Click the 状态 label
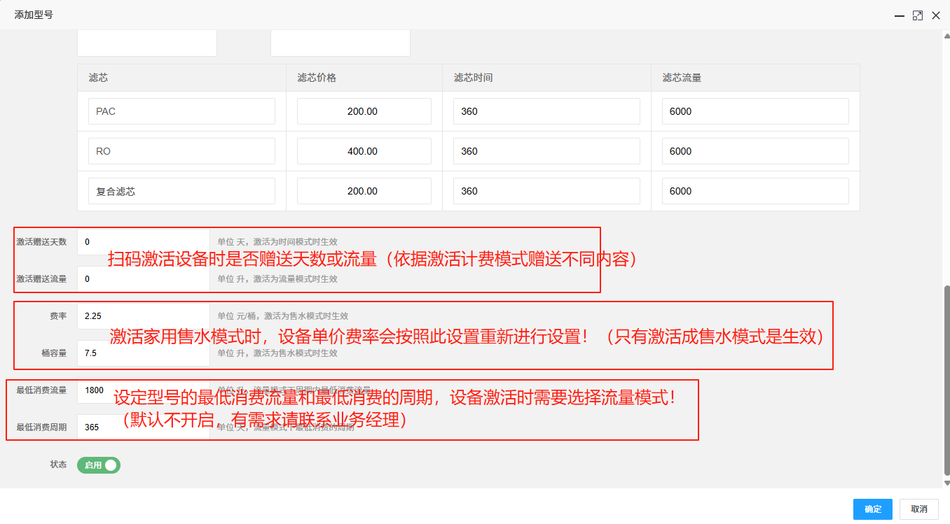950x524 pixels. tap(58, 465)
